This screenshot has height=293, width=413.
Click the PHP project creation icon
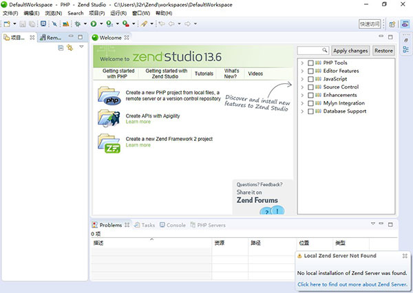pos(109,95)
